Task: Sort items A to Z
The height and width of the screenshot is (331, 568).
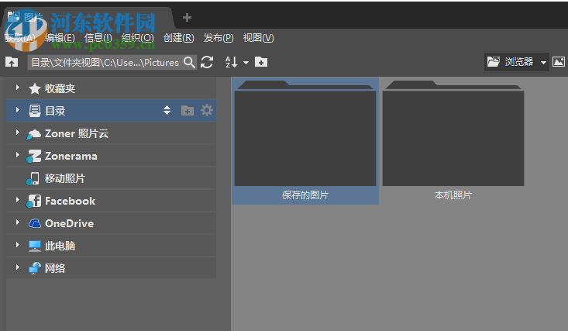Action: (x=232, y=62)
